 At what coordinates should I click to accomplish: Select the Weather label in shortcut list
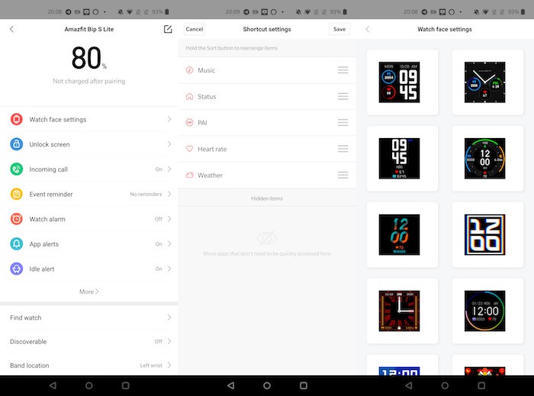210,175
